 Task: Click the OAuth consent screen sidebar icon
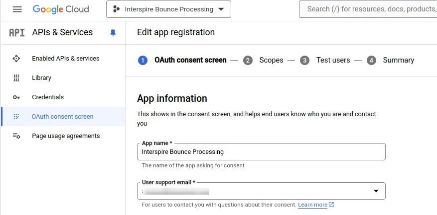16,116
